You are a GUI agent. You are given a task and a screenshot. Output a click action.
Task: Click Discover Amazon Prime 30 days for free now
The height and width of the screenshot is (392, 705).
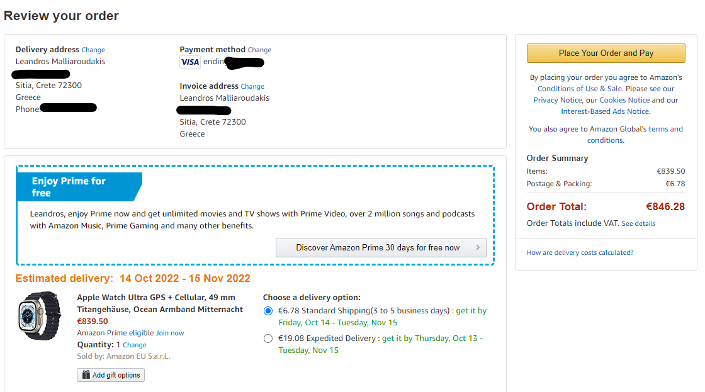pyautogui.click(x=381, y=248)
